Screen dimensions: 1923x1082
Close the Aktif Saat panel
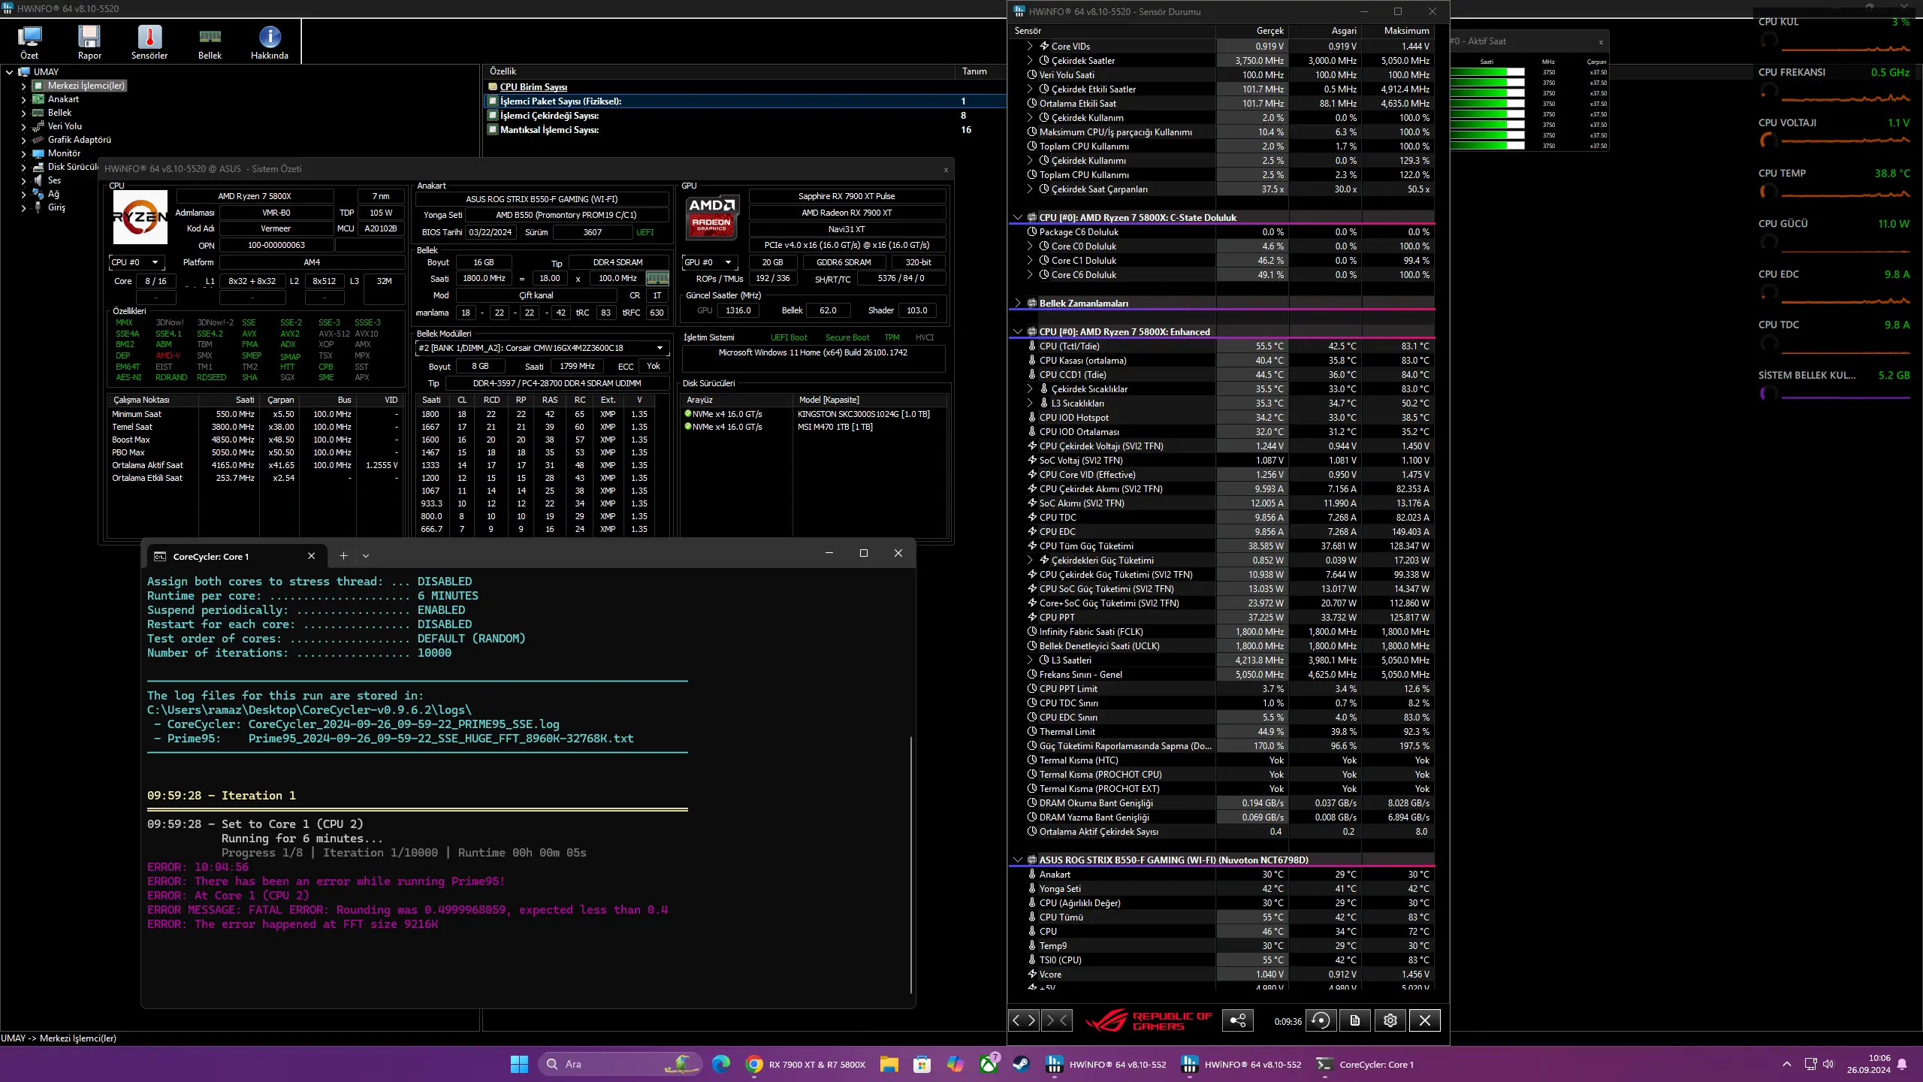[1601, 42]
